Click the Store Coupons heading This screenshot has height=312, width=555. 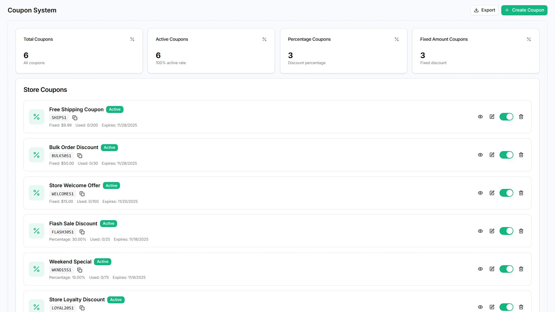coord(45,90)
